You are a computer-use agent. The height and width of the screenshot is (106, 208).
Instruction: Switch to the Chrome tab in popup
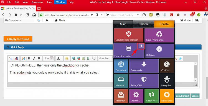point(143,24)
